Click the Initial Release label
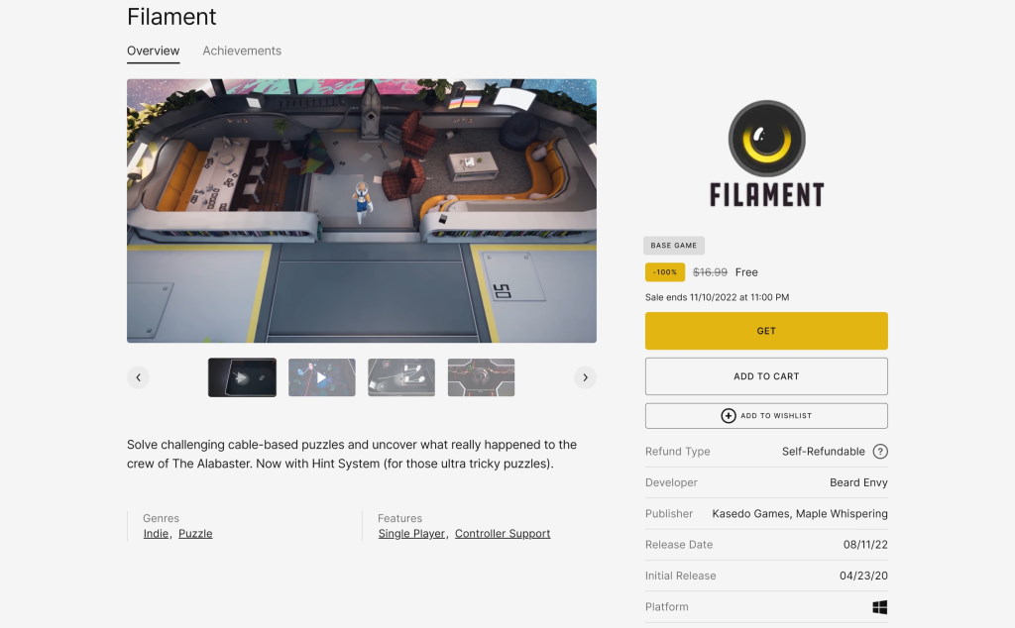Viewport: 1015px width, 628px height. (x=680, y=576)
